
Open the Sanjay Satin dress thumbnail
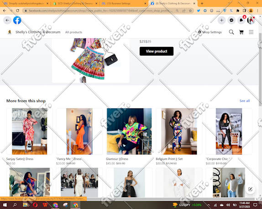tap(29, 131)
